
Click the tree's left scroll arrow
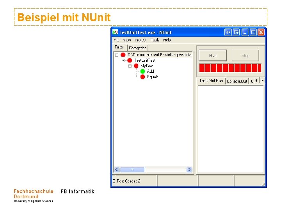click(117, 170)
